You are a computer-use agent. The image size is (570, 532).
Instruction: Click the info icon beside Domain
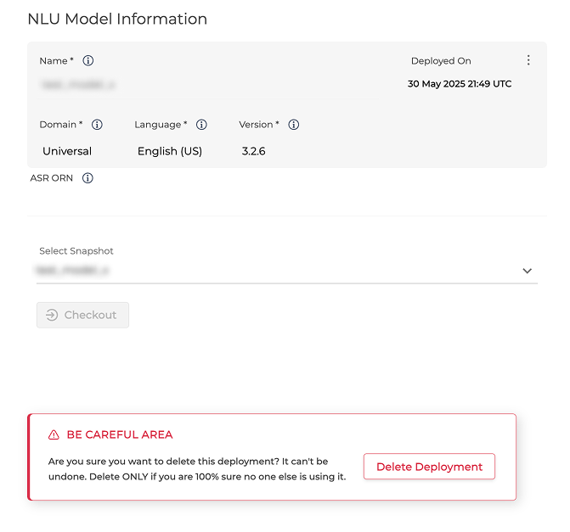[x=97, y=125]
